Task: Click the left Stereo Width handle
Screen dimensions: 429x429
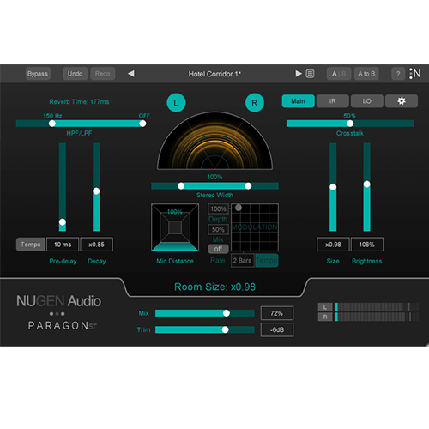Action: (x=181, y=186)
